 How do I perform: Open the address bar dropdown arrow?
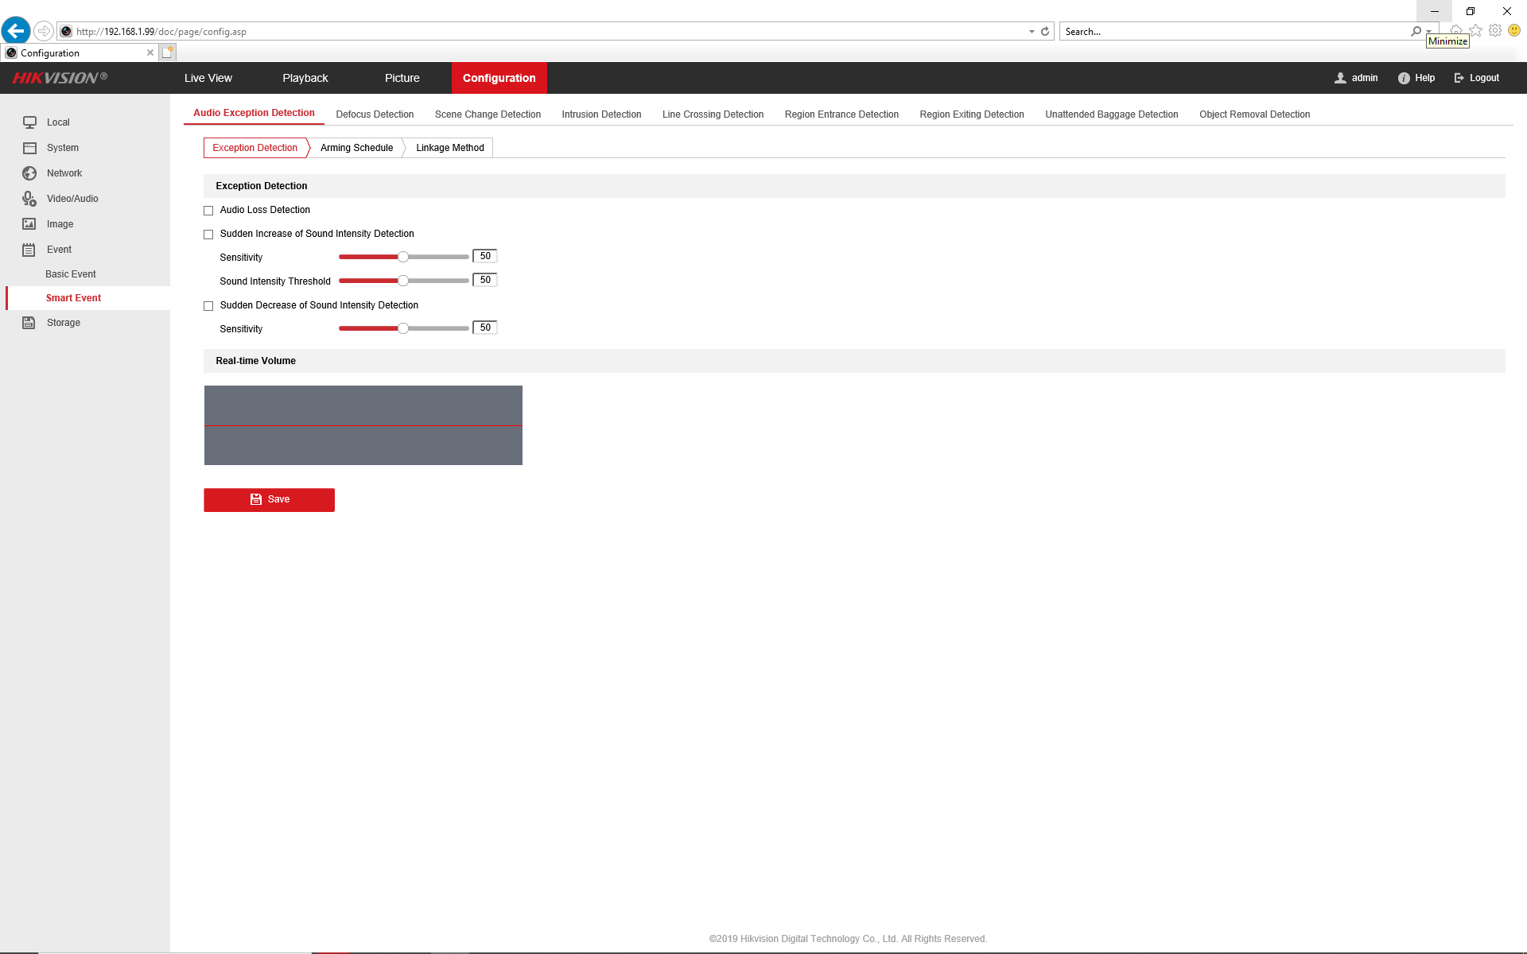[x=1032, y=32]
